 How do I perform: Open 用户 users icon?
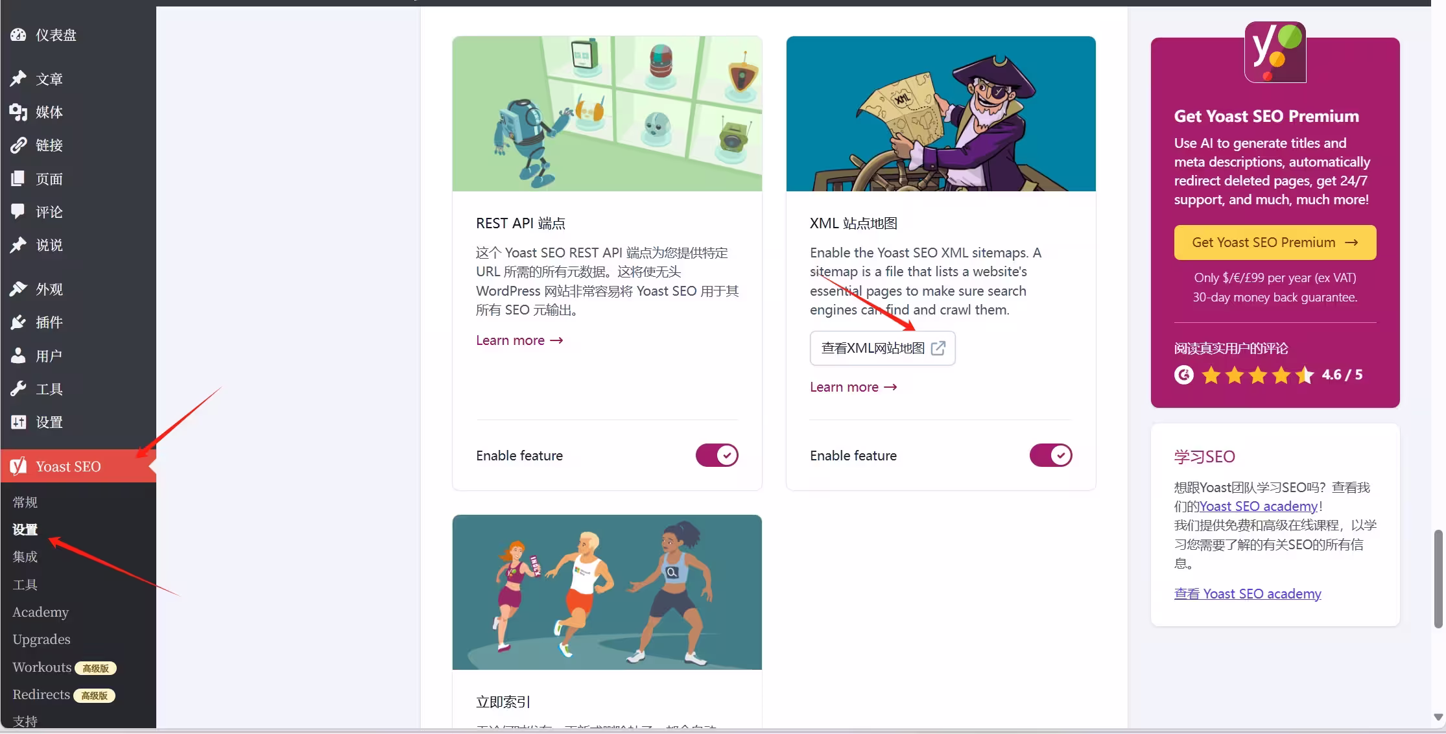(x=18, y=355)
